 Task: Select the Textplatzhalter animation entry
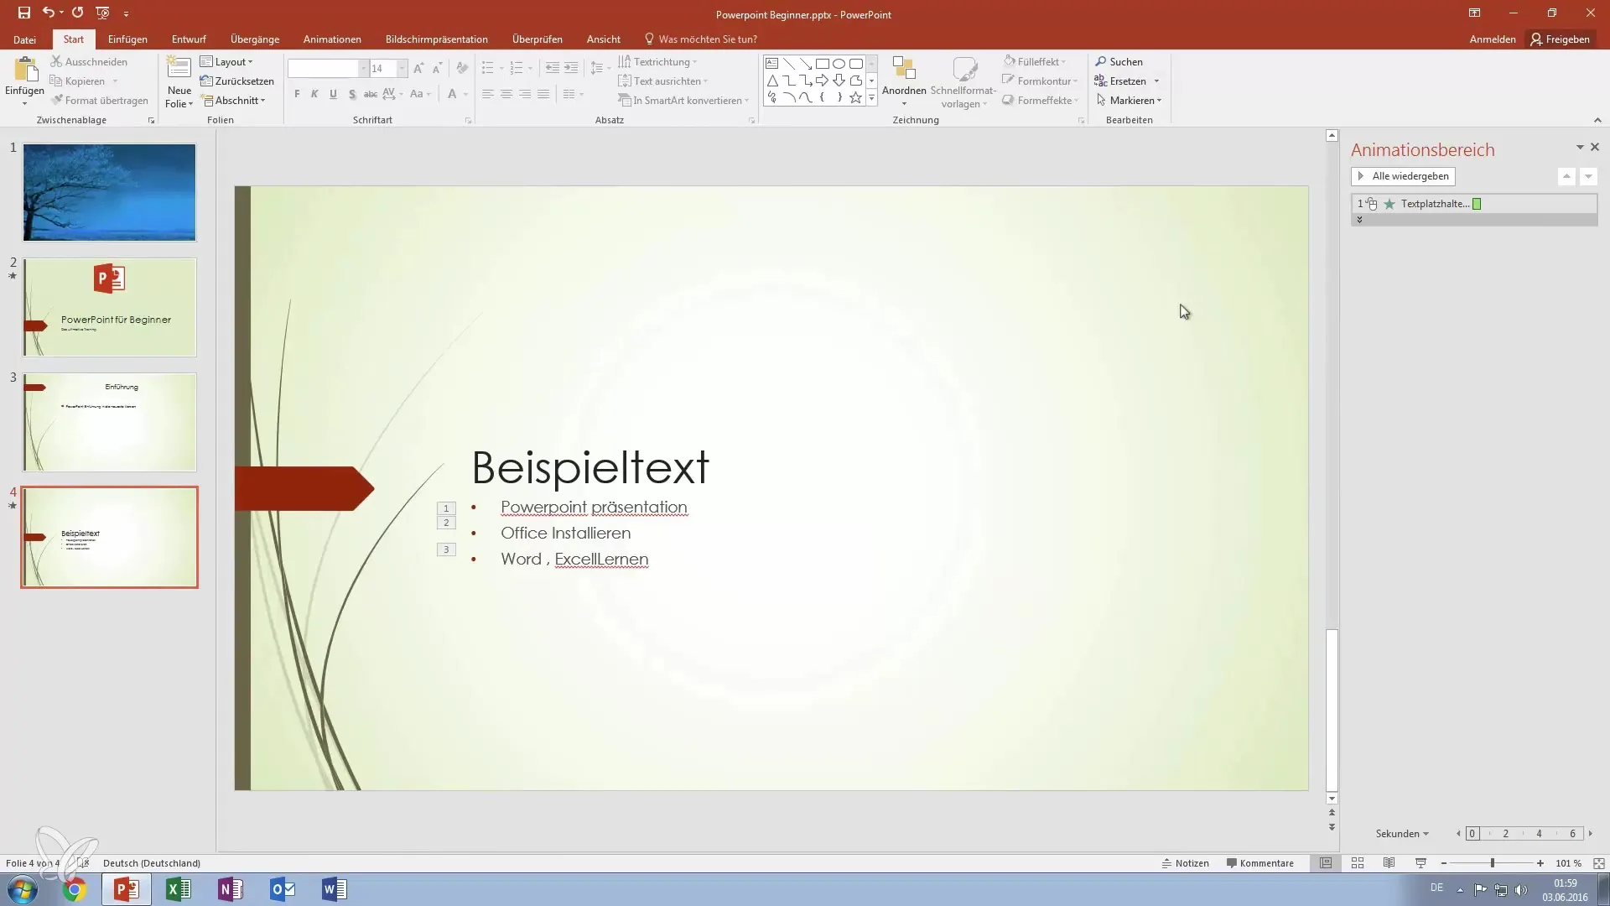pyautogui.click(x=1473, y=203)
